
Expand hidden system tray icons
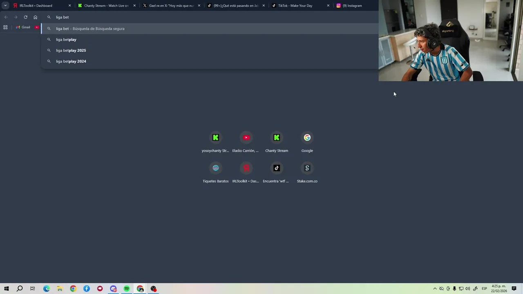(435, 289)
